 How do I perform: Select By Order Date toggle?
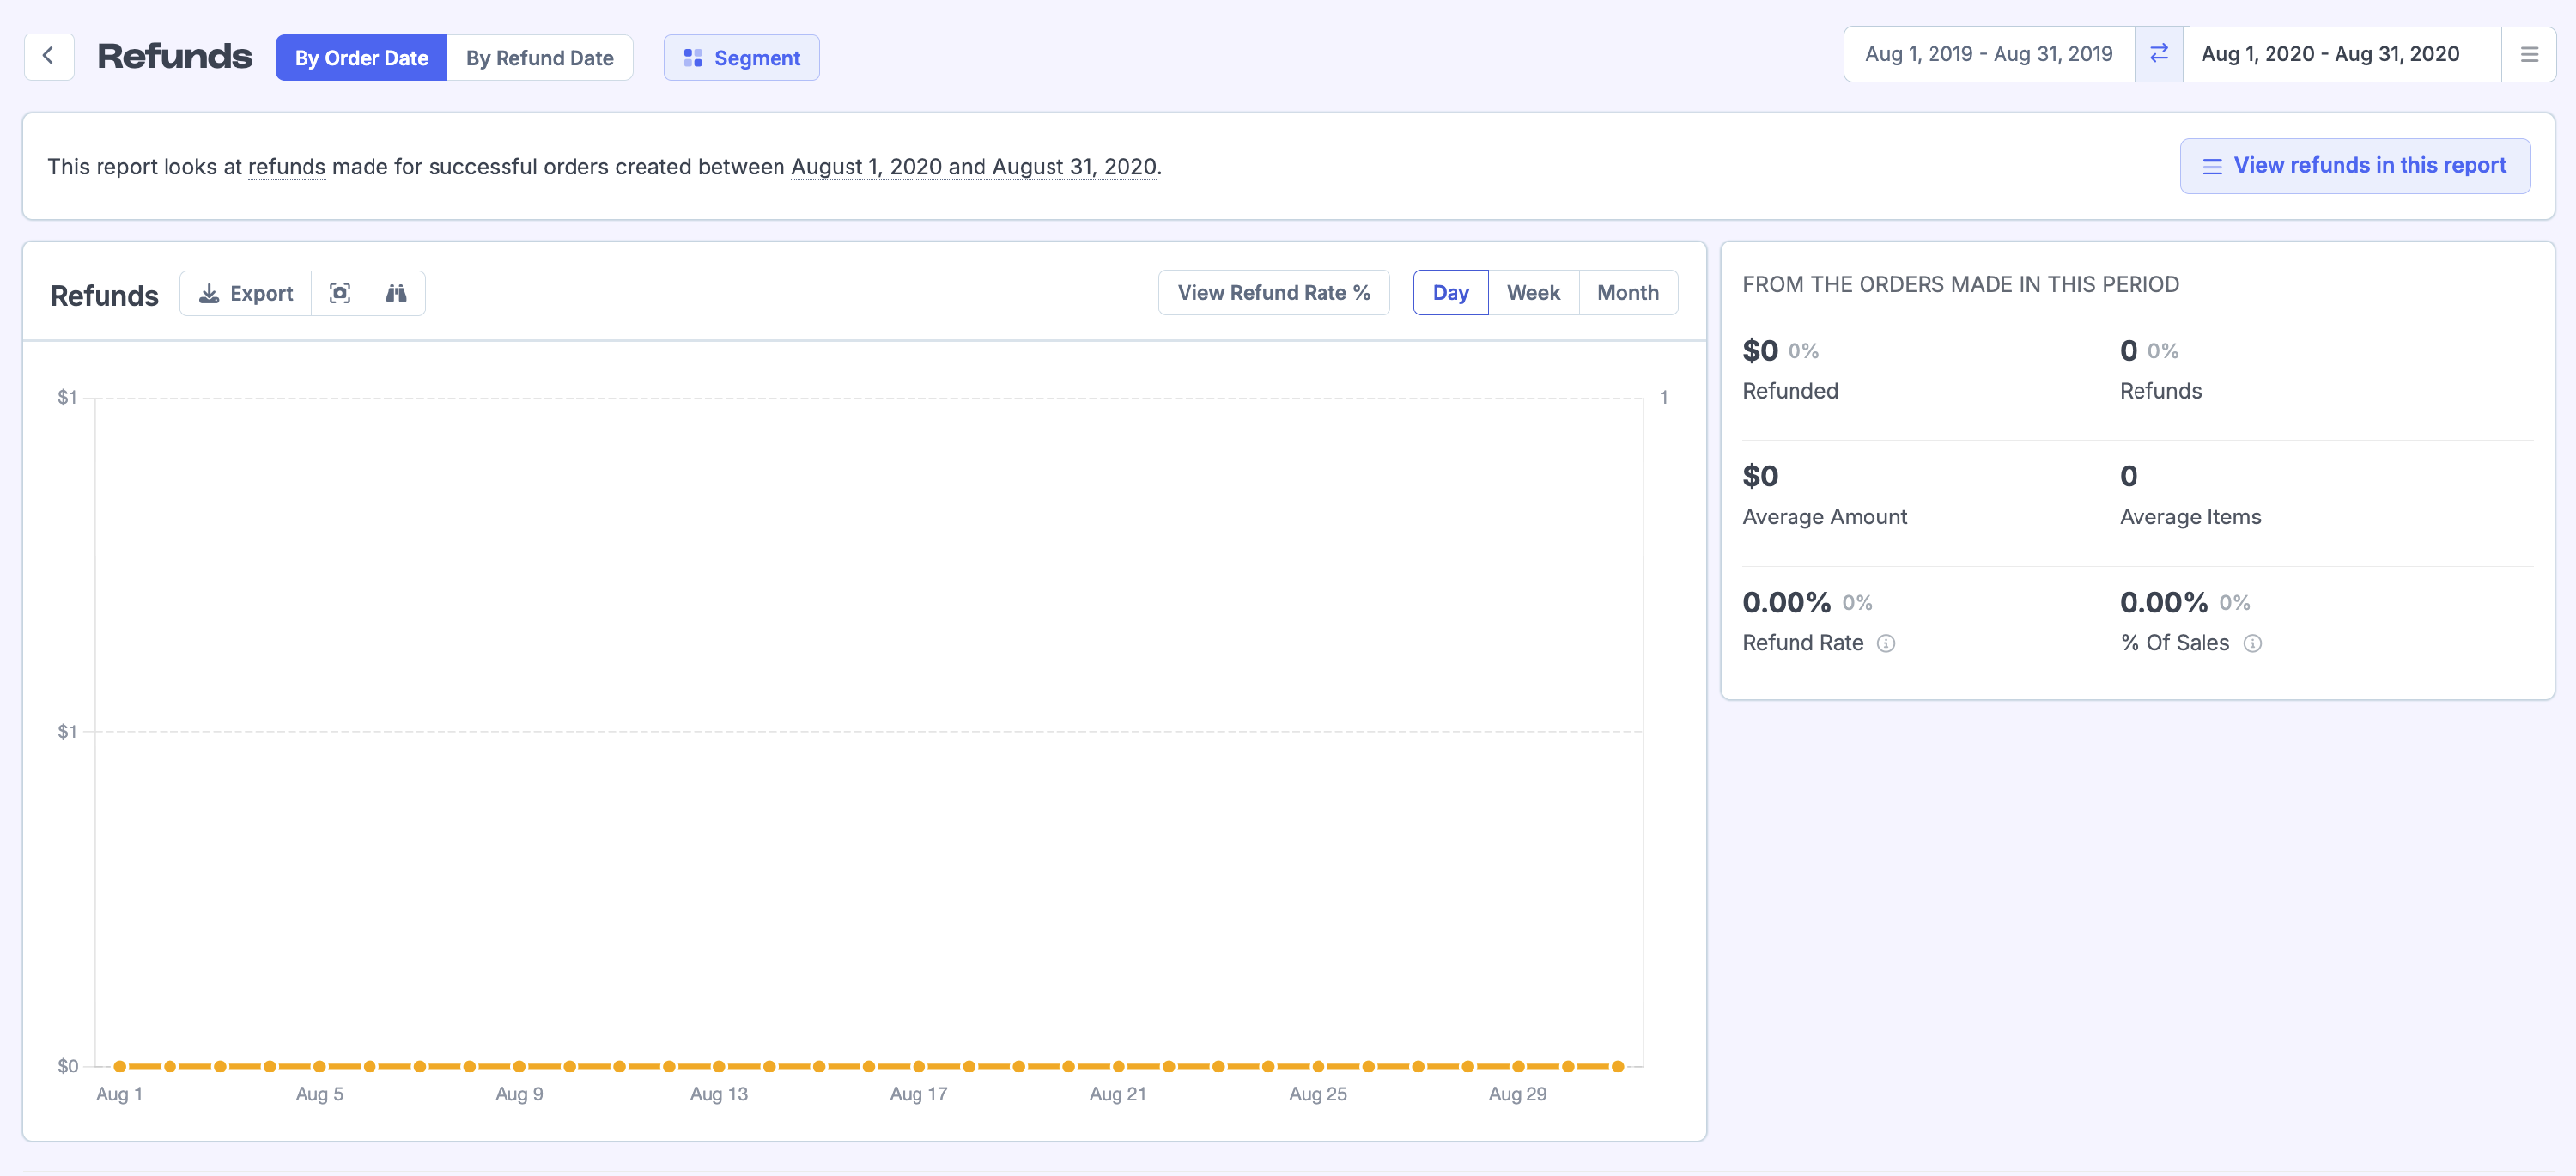click(361, 58)
